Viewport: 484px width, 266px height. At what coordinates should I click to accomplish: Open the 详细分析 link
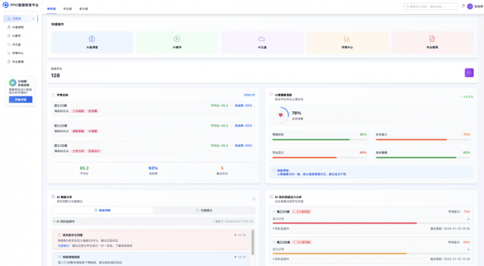249,95
